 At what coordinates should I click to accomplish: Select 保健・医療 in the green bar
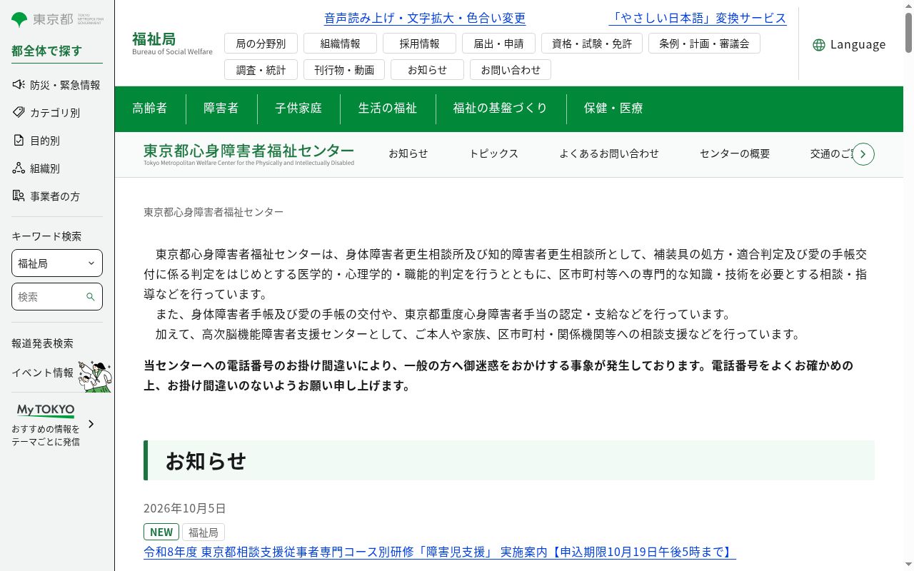coord(613,108)
